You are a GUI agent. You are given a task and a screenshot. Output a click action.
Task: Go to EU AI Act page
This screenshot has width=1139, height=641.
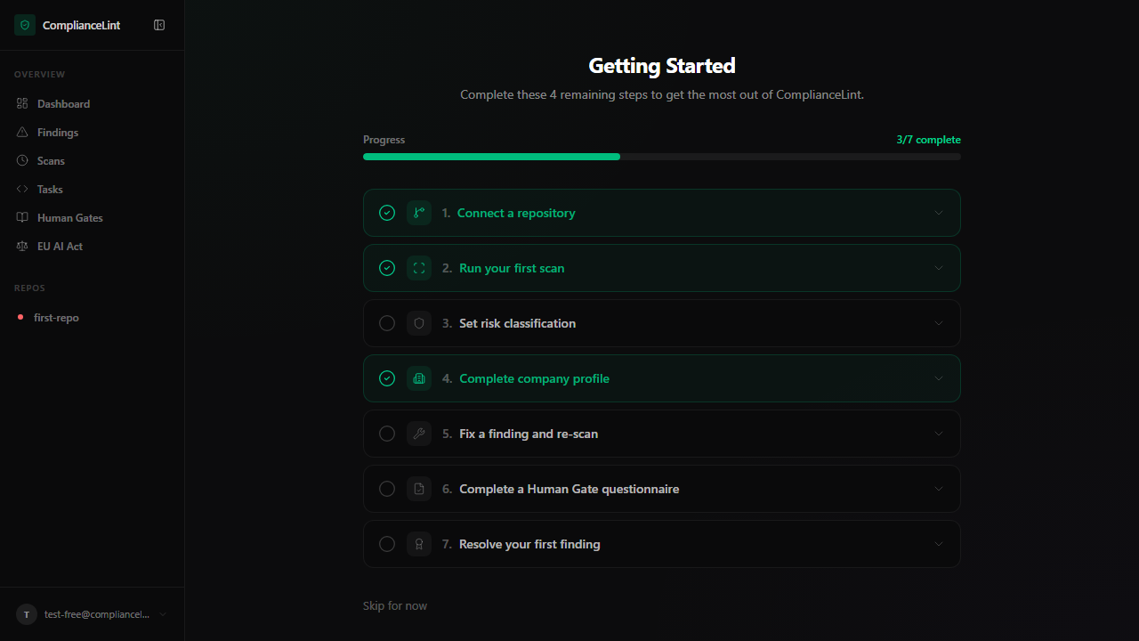pyautogui.click(x=60, y=247)
